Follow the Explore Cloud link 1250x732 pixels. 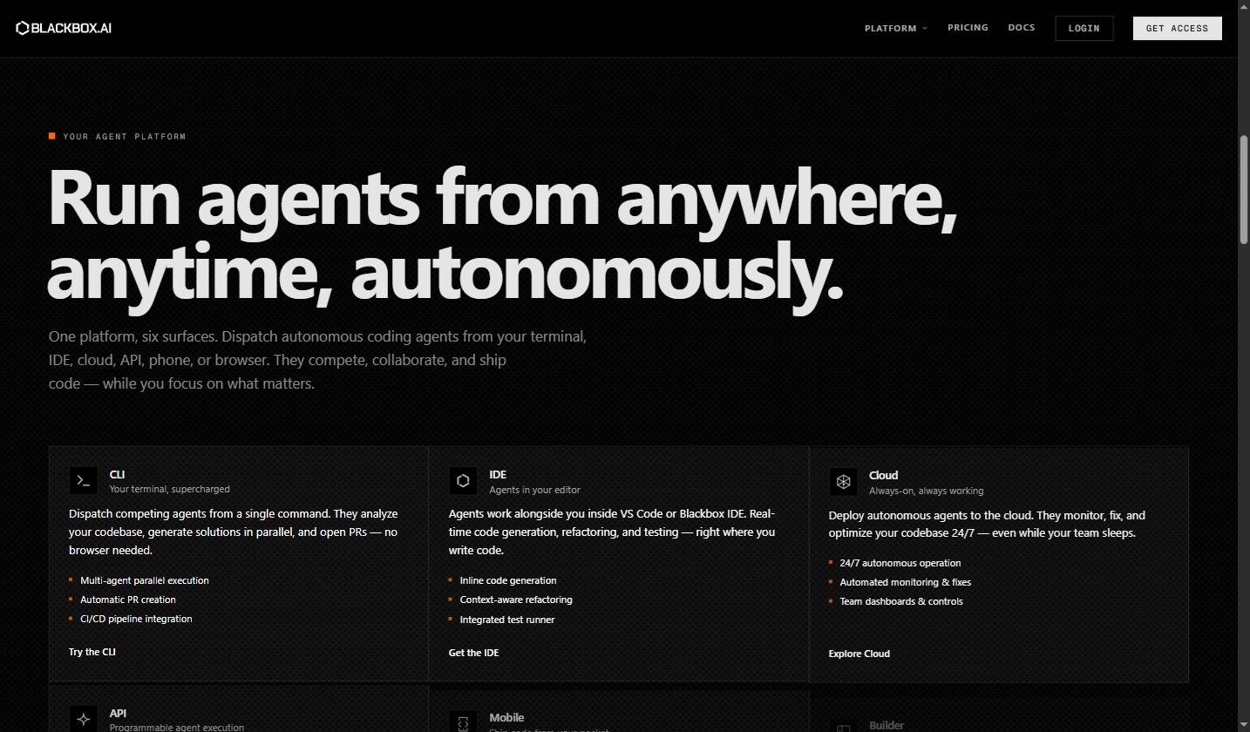click(859, 654)
